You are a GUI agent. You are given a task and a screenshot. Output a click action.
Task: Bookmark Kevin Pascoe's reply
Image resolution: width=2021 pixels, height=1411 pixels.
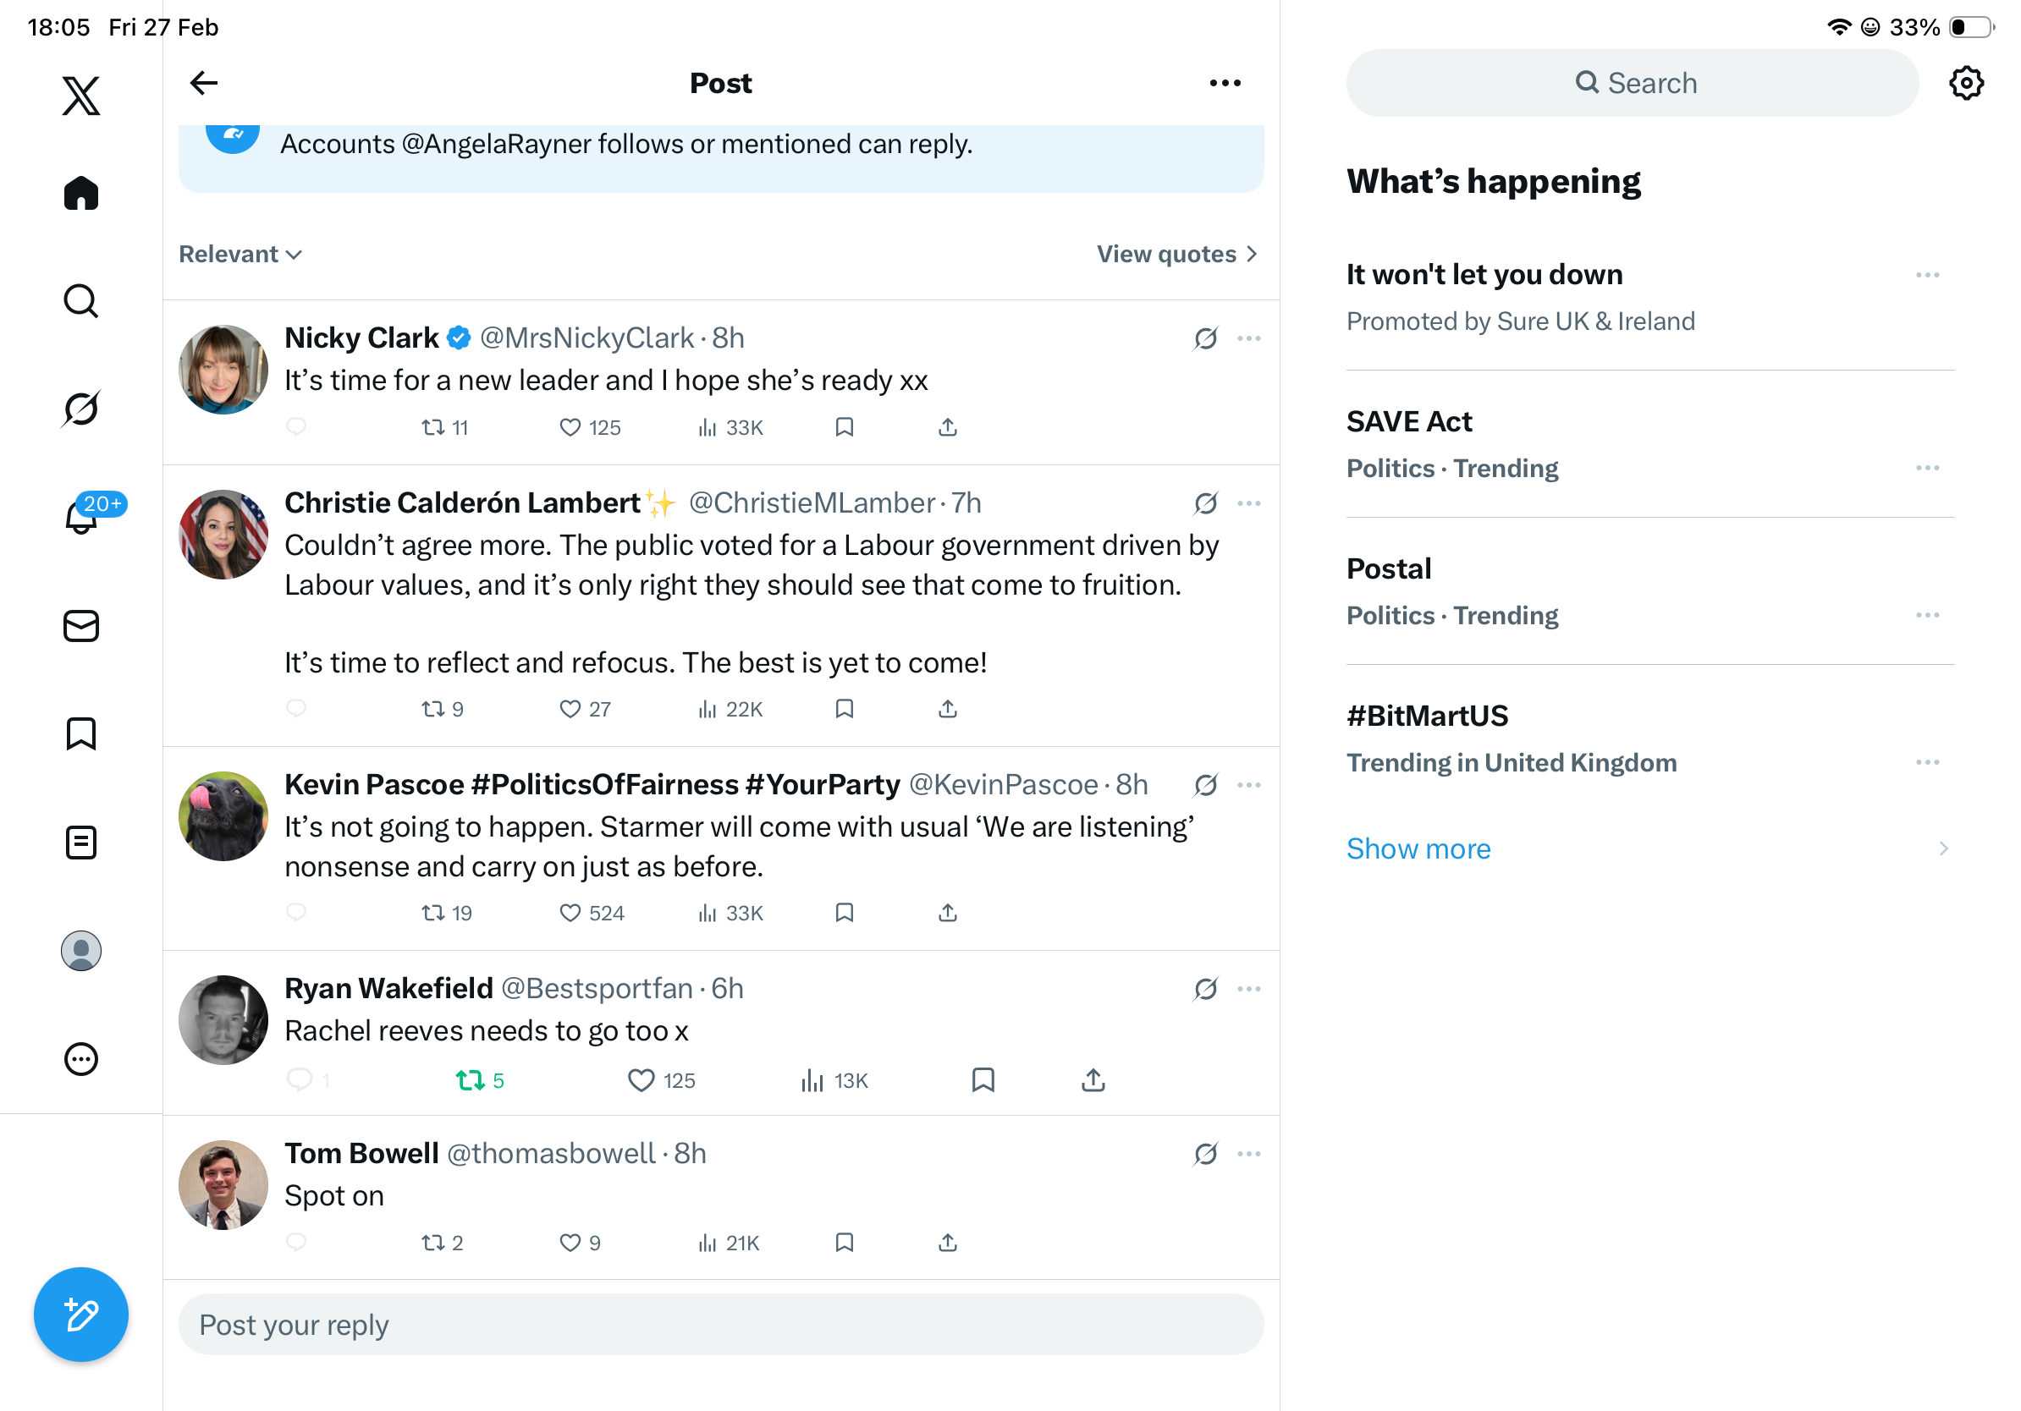point(844,913)
